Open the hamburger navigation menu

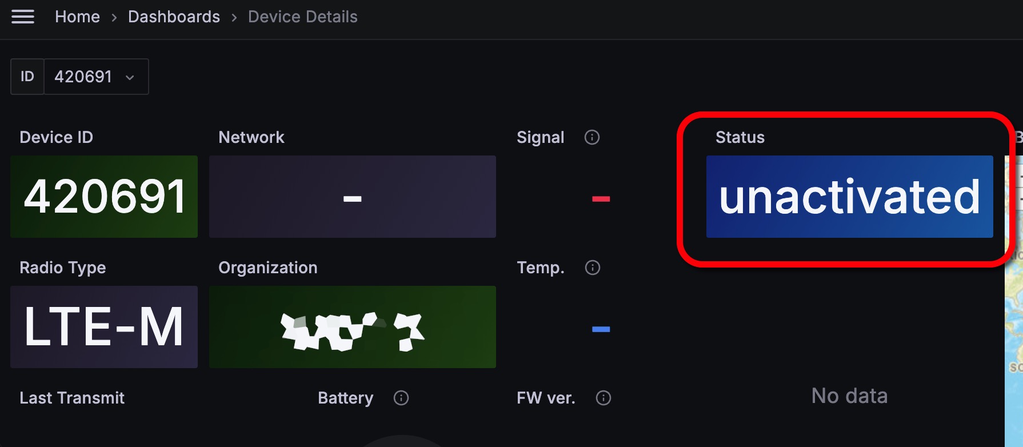click(x=23, y=17)
